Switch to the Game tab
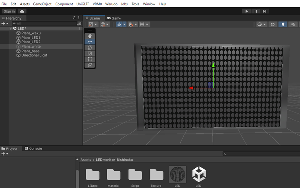This screenshot has height=188, width=300. point(114,18)
